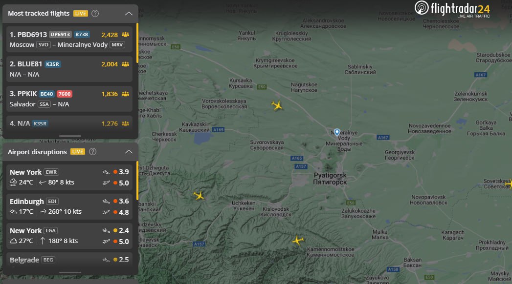This screenshot has height=284, width=512.
Task: Click the viewers icon on PBD6913 row
Action: (x=126, y=35)
